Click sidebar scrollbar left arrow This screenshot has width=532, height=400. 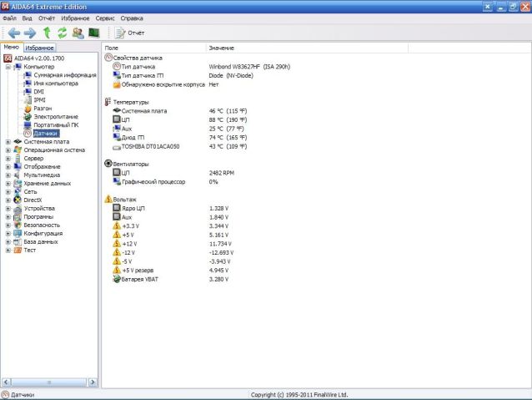(x=7, y=382)
